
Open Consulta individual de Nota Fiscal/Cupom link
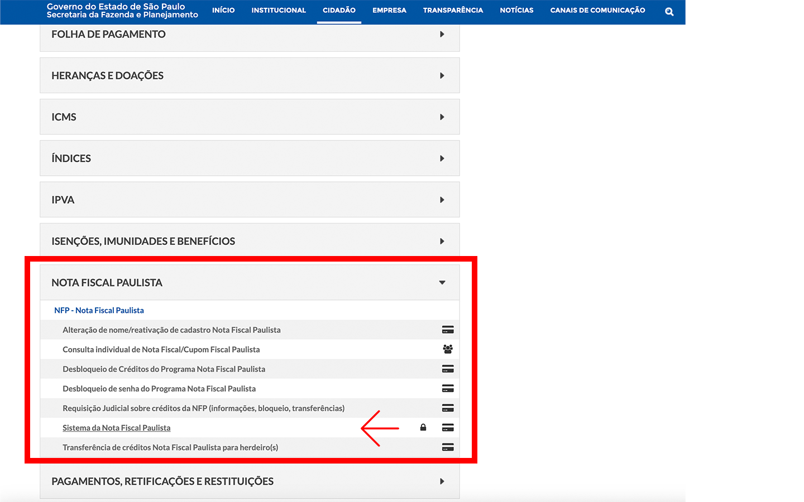point(161,349)
